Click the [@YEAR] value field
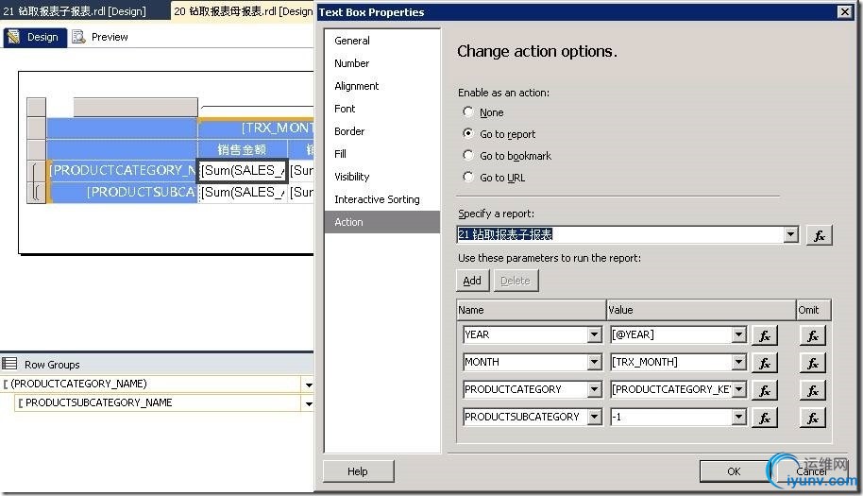This screenshot has height=496, width=863. click(x=671, y=334)
